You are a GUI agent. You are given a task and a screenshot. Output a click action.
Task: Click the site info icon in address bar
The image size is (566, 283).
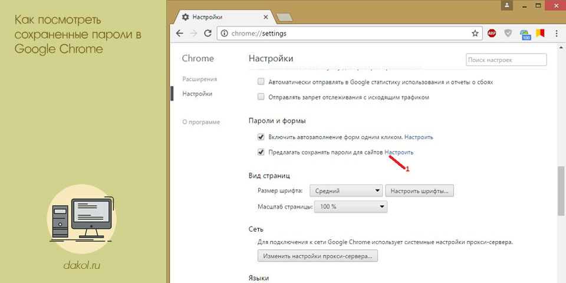pyautogui.click(x=225, y=34)
